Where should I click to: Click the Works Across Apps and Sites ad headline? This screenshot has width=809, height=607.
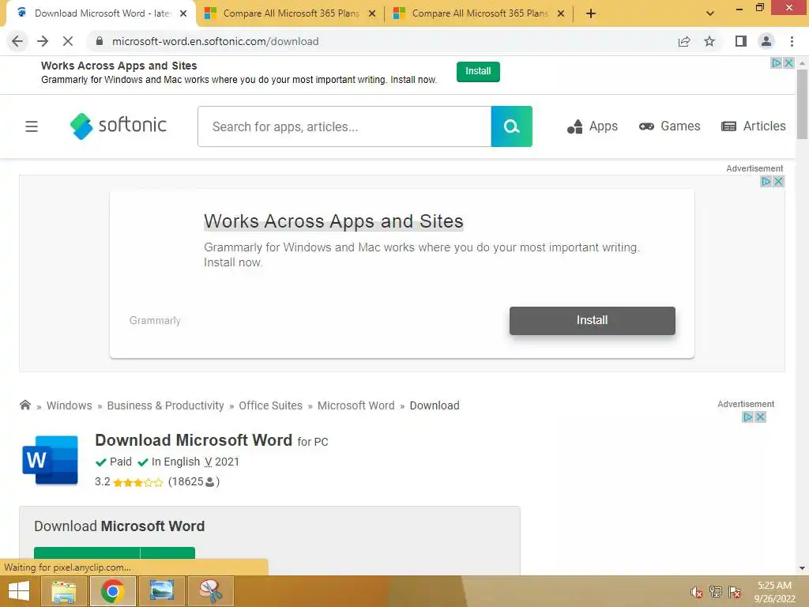click(334, 221)
